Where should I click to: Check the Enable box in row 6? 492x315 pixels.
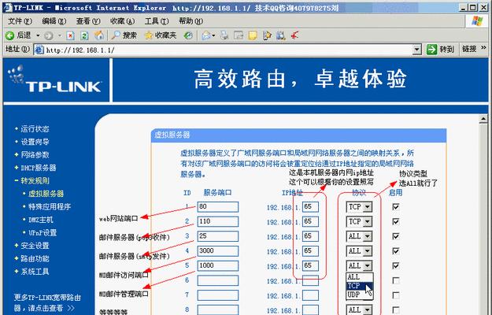click(x=396, y=280)
